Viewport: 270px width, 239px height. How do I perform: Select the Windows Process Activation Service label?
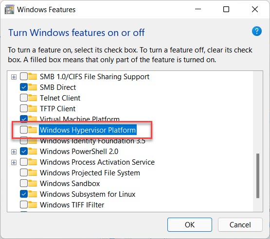pyautogui.click(x=97, y=162)
